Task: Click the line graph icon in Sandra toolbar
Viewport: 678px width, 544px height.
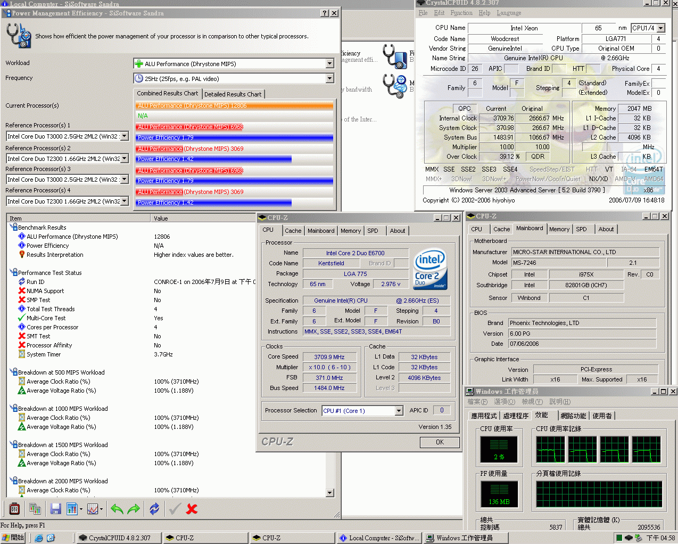Action: point(93,509)
